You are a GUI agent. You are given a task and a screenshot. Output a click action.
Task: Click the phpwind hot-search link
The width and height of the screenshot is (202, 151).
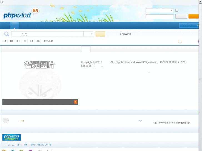[x=125, y=34]
